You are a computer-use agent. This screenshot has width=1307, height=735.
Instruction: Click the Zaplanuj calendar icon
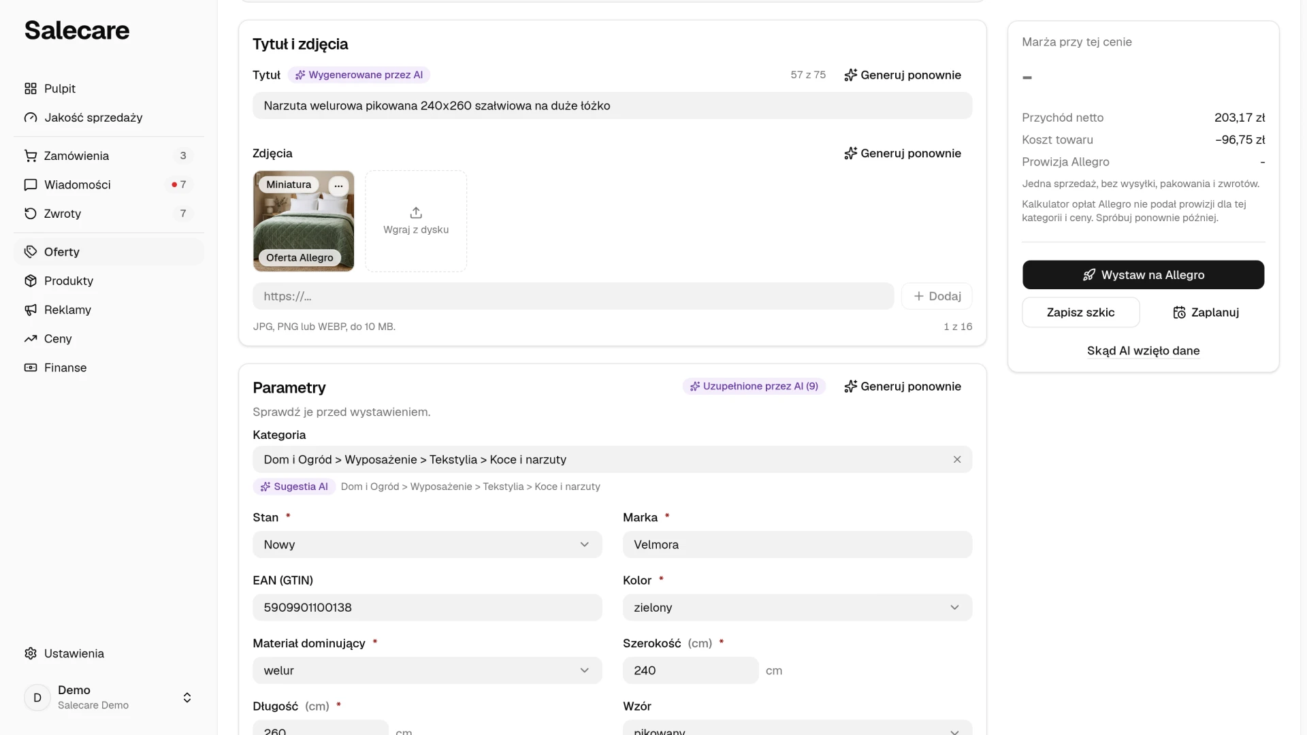pos(1179,312)
